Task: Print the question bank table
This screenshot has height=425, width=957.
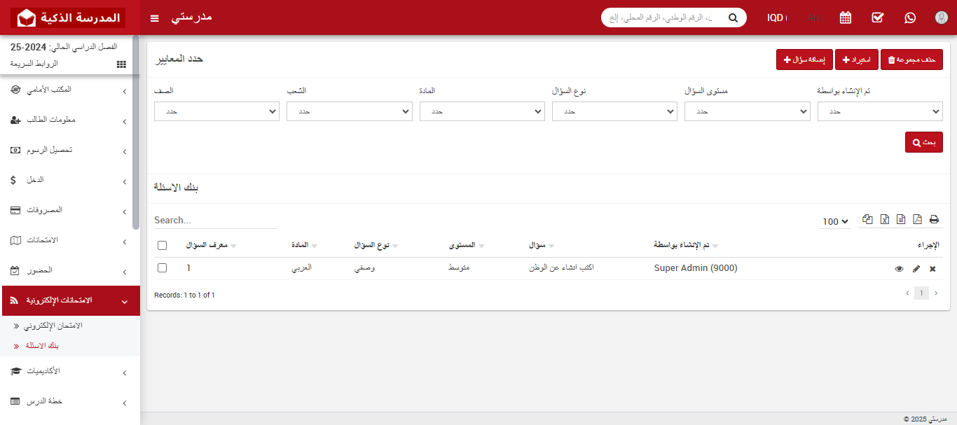Action: (934, 219)
